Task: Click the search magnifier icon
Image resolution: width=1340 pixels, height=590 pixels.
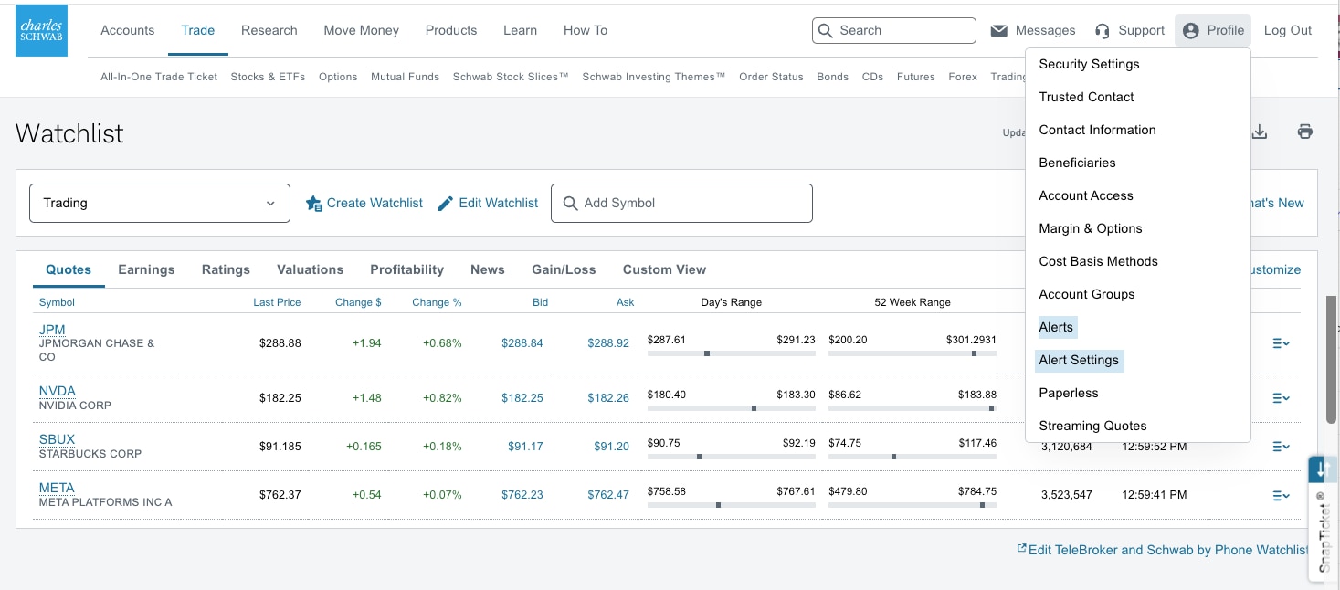Action: pos(826,30)
